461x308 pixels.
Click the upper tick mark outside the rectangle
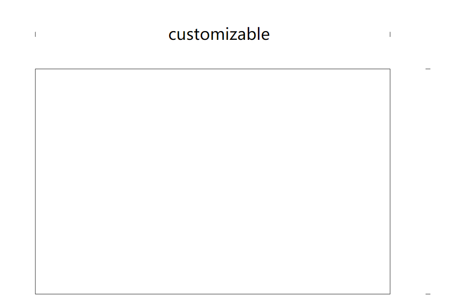[428, 69]
